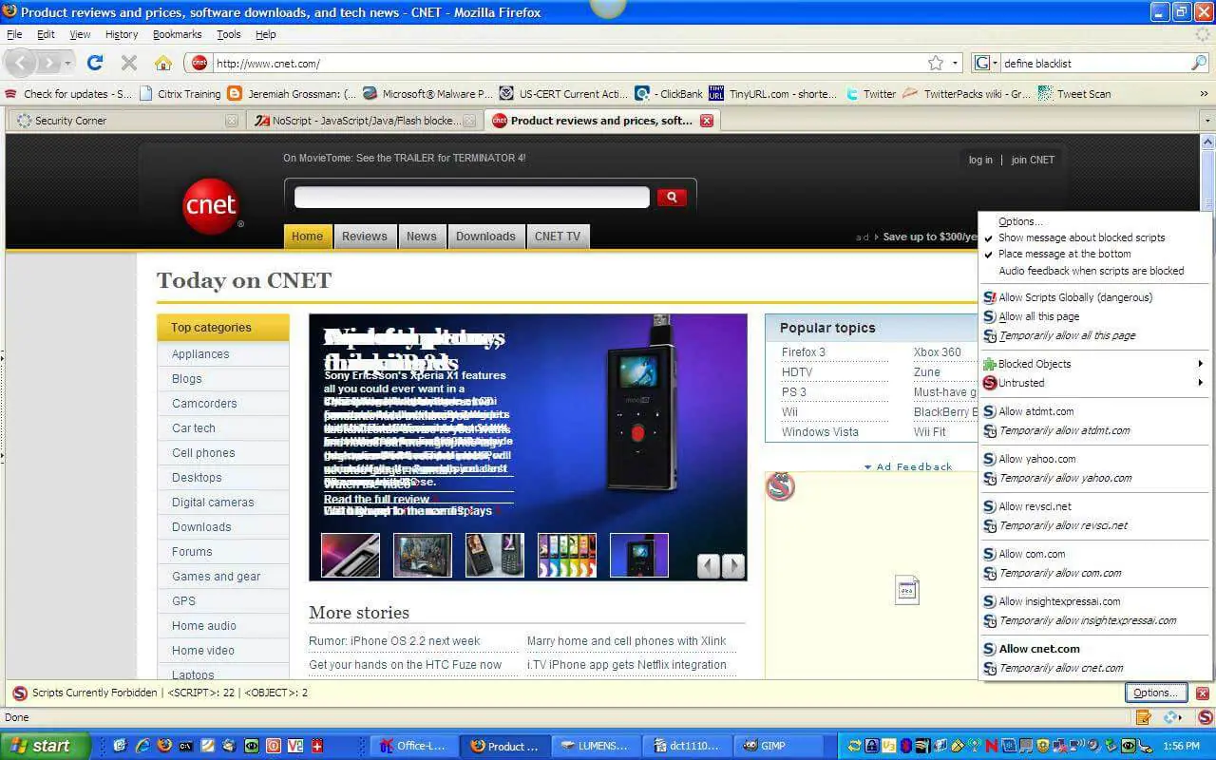
Task: Toggle Place message at the bottom
Action: coord(1064,254)
